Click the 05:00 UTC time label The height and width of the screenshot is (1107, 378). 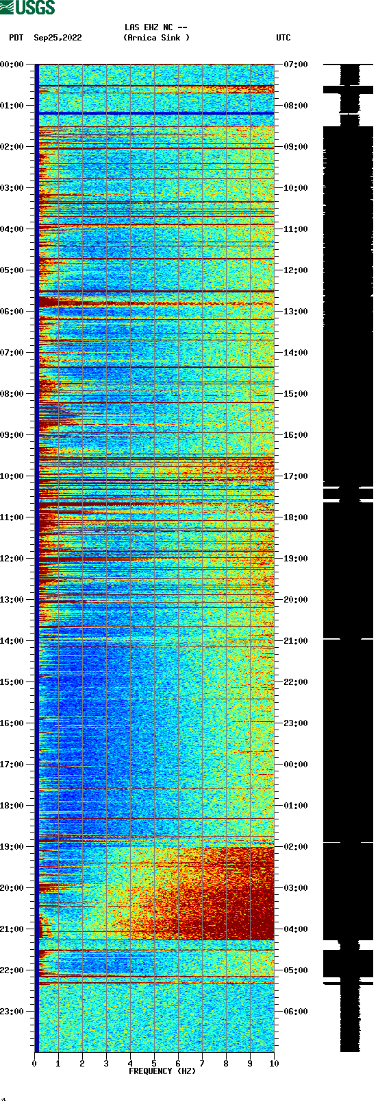point(296,970)
